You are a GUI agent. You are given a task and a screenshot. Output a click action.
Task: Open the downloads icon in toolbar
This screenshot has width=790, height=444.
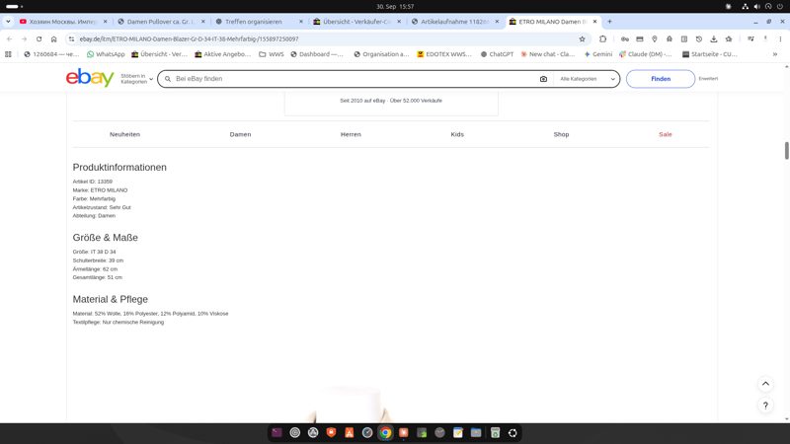(x=713, y=38)
